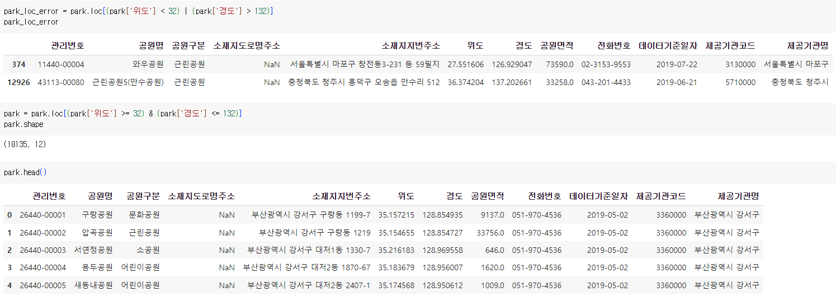Select the park.head() code cell
Image resolution: width=836 pixels, height=296 pixels.
[x=418, y=173]
